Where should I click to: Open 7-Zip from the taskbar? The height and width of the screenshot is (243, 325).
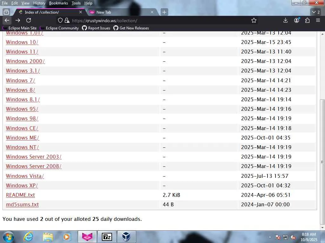click(107, 237)
